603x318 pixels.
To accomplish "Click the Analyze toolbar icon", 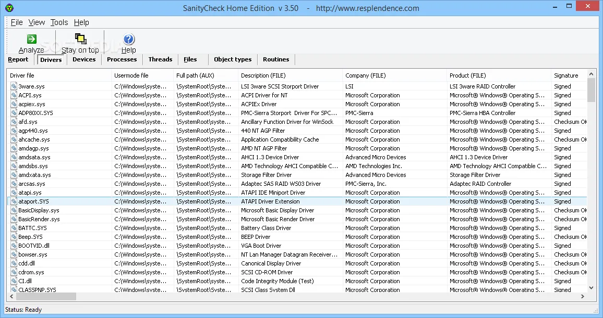I will click(x=31, y=39).
